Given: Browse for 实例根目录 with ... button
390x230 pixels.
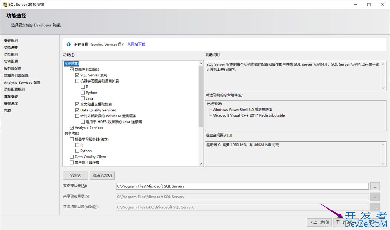Looking at the screenshot, I should pyautogui.click(x=375, y=186).
